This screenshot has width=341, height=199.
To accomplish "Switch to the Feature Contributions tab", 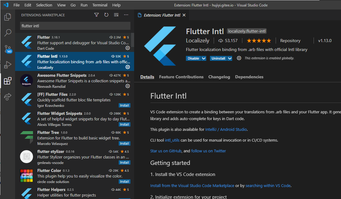I will (x=181, y=77).
